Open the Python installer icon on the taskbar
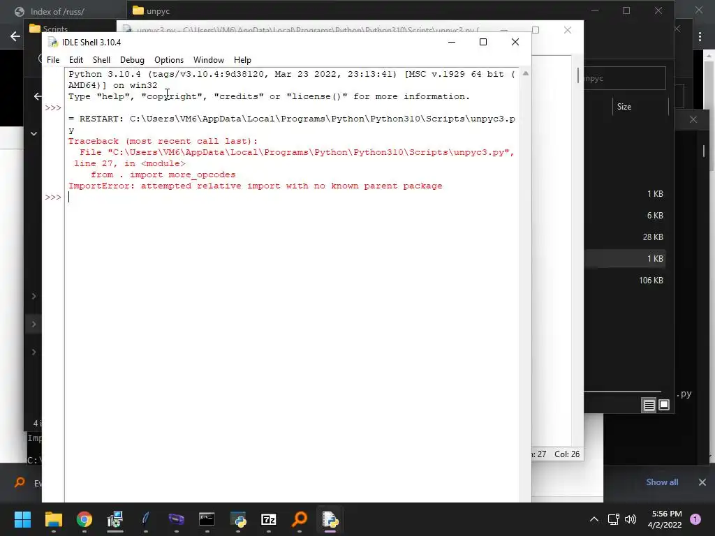 coord(238,519)
